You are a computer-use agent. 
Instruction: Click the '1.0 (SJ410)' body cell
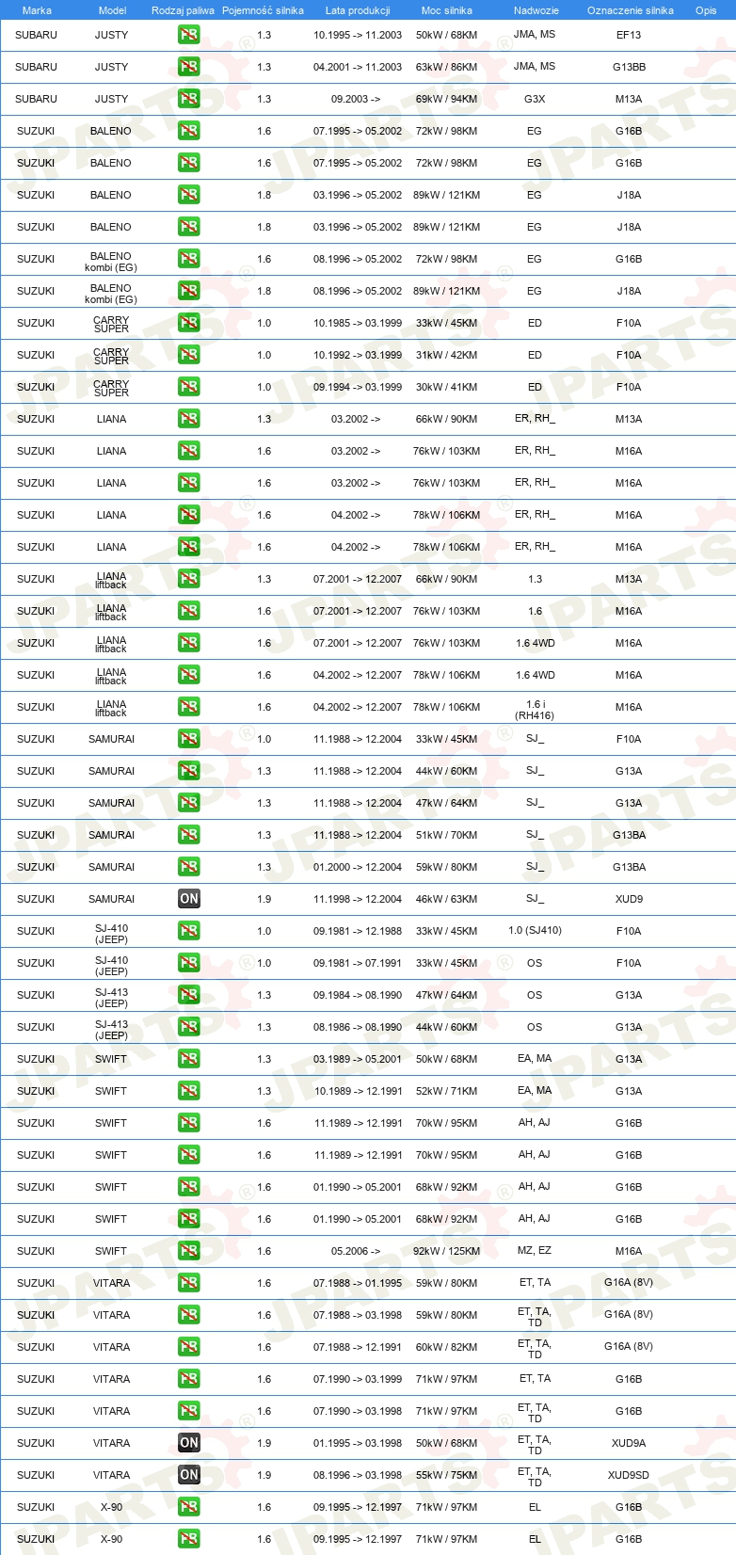[x=535, y=931]
